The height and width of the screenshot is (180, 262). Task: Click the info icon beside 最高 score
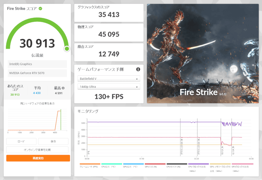63,88
